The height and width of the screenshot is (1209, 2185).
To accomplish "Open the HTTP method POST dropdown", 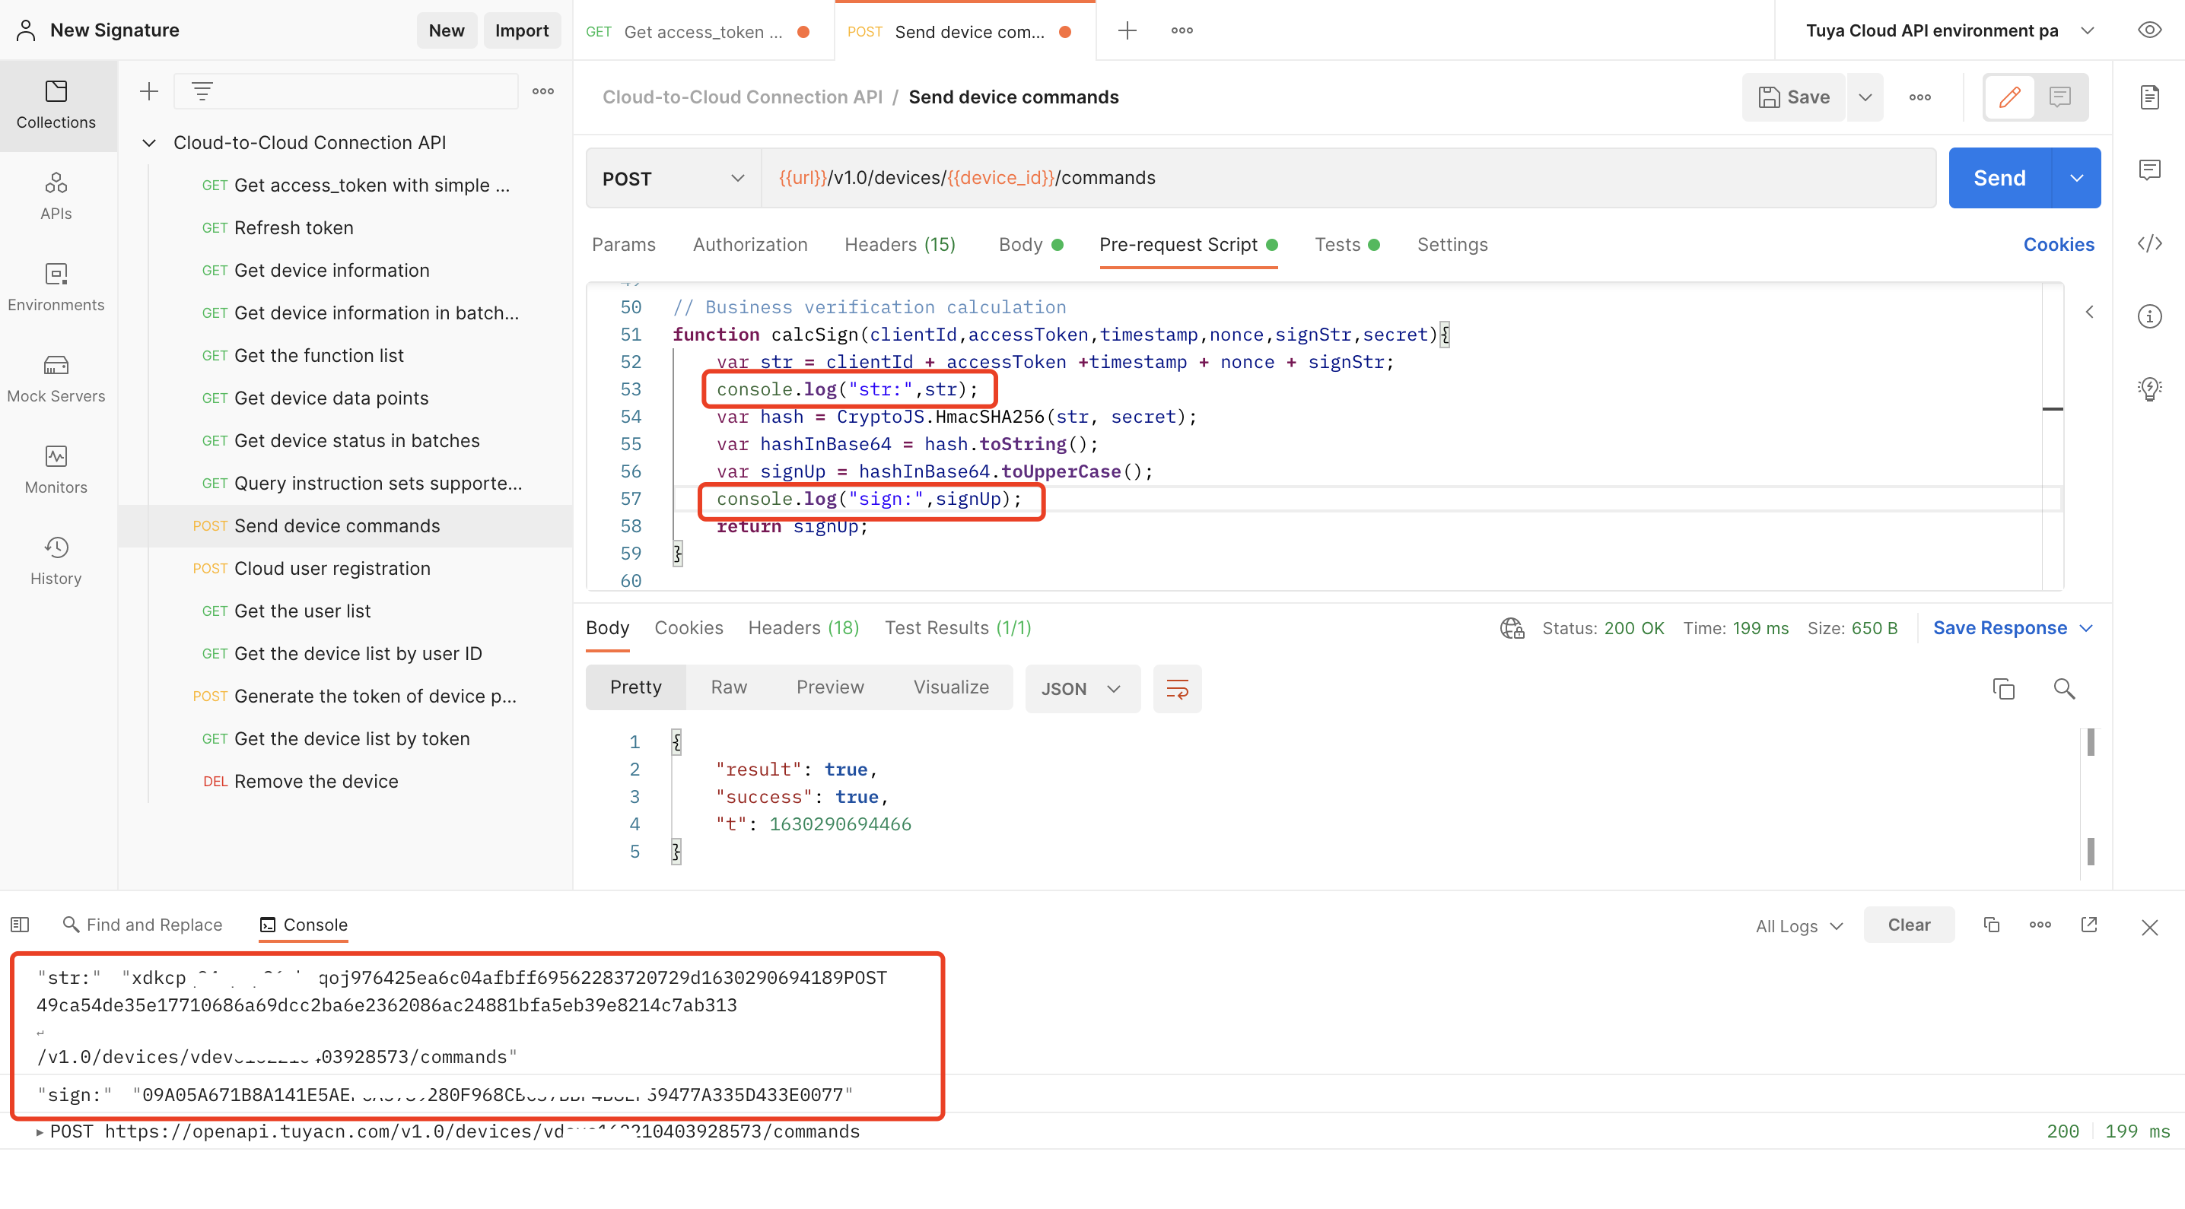I will 673,179.
